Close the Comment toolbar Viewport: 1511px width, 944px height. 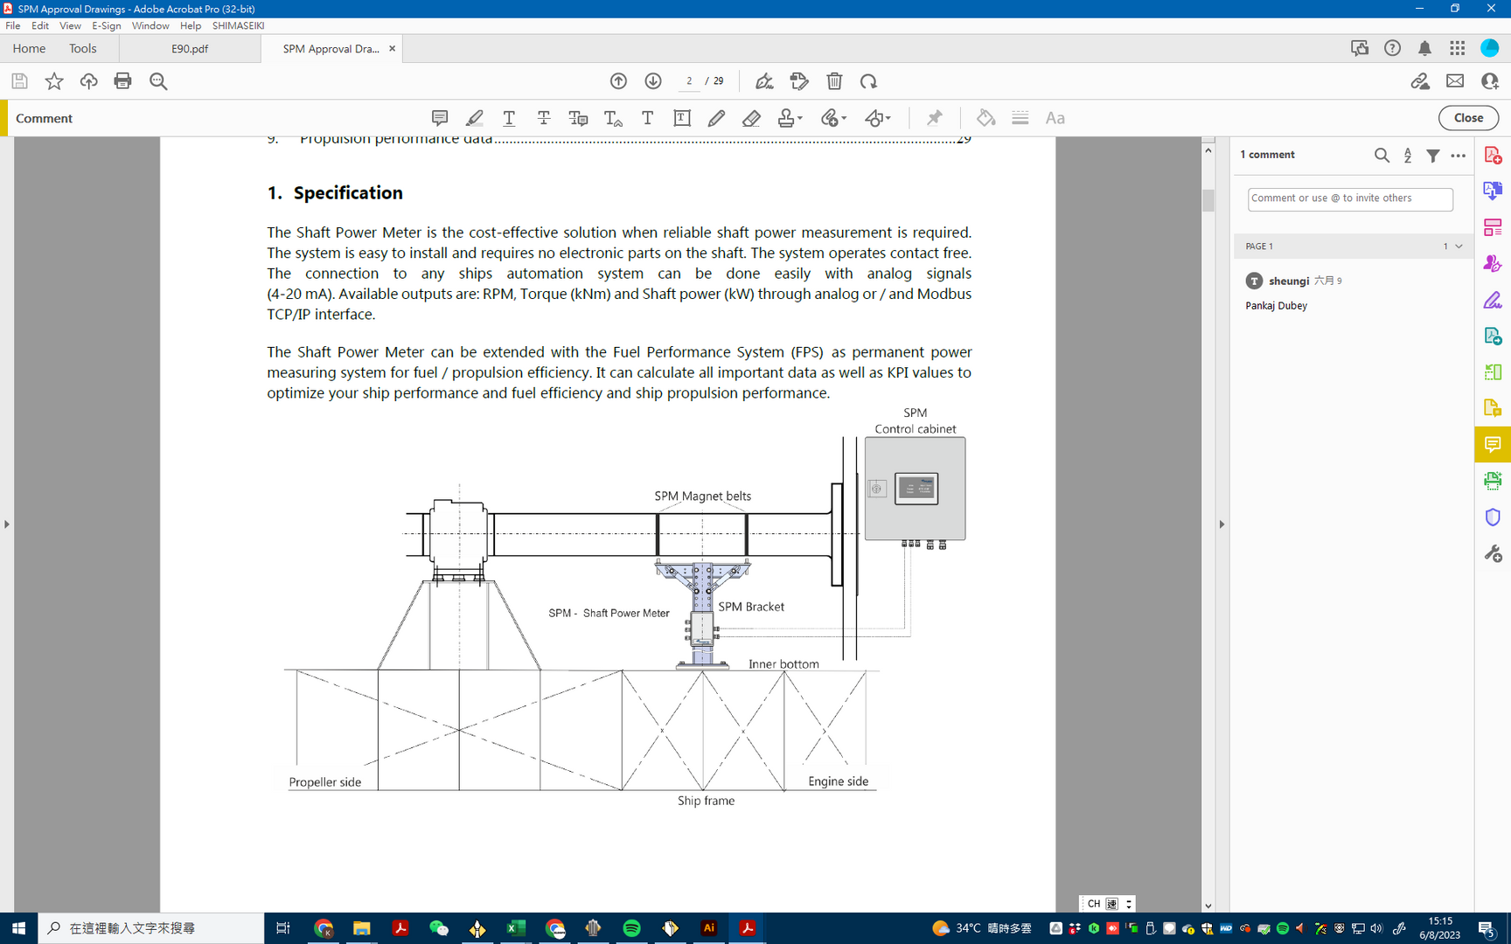(1468, 118)
